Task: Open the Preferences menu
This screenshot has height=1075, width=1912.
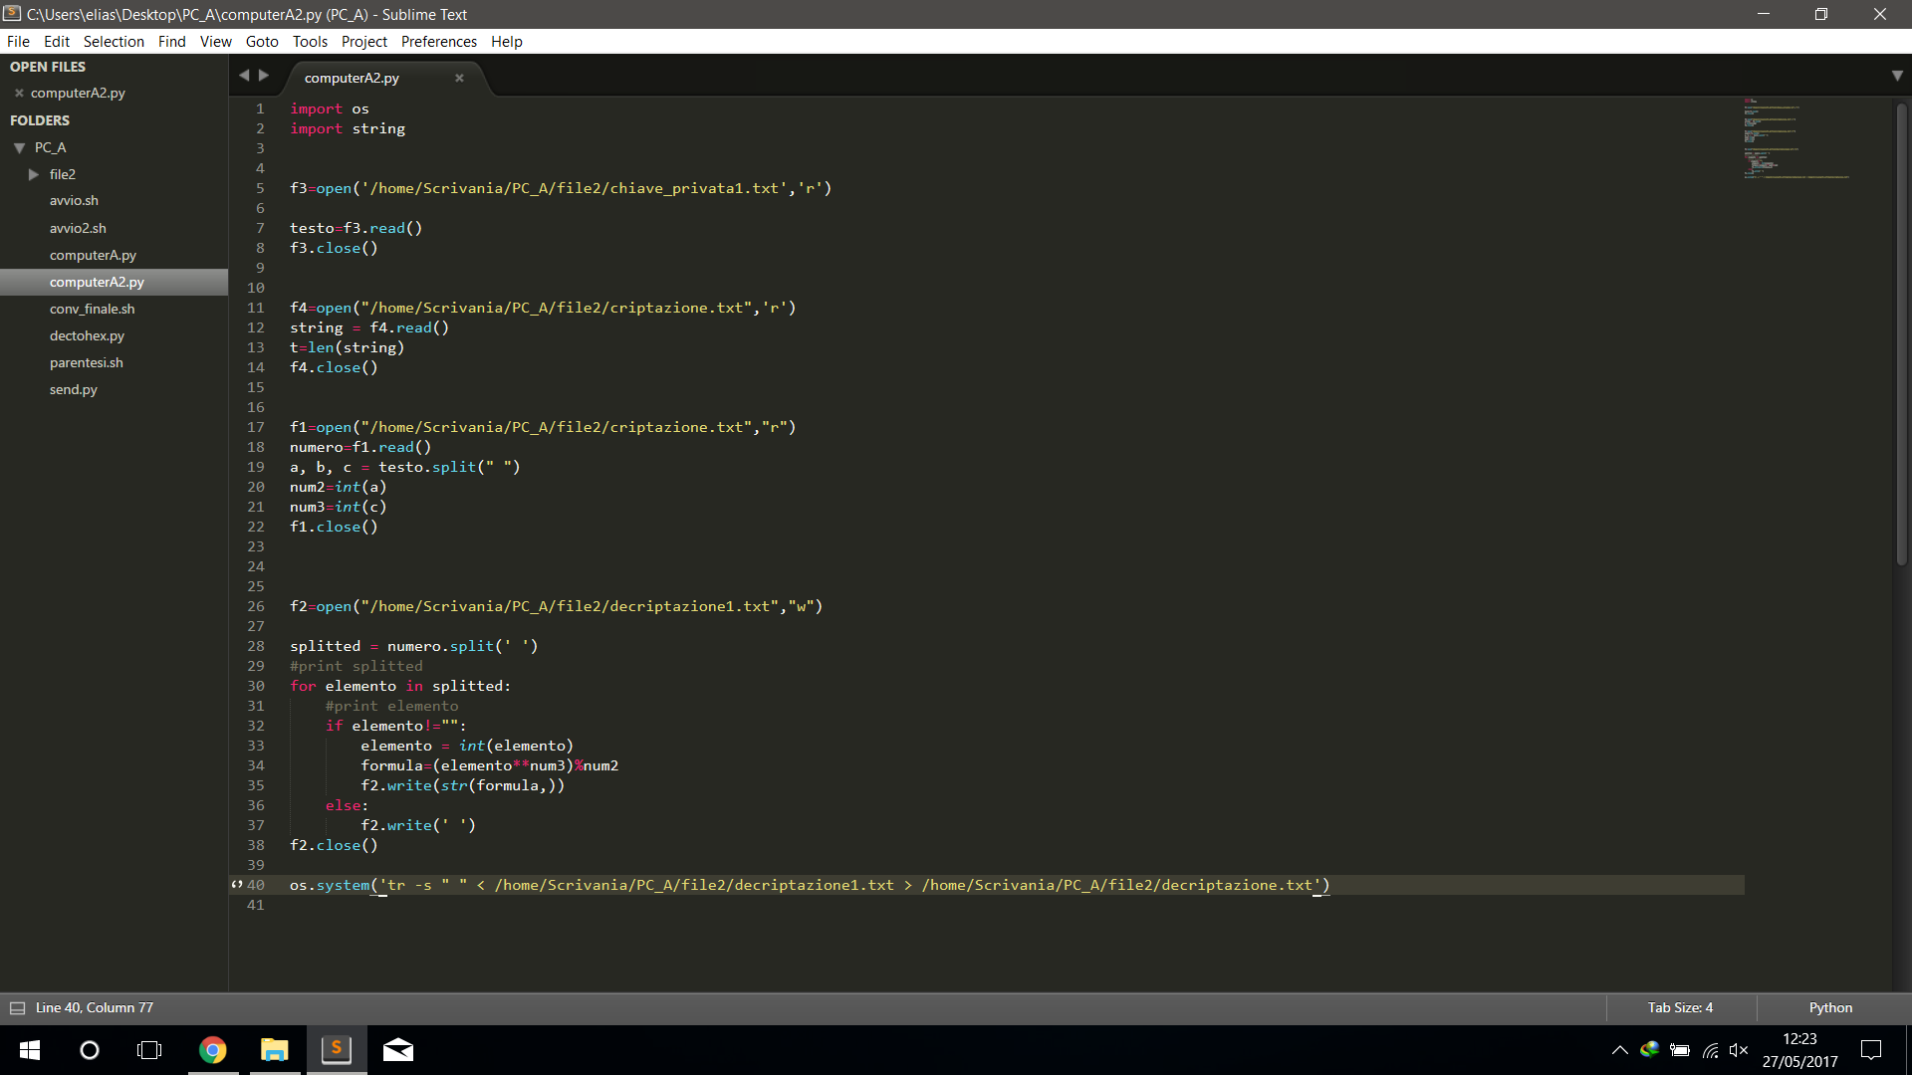Action: click(x=438, y=41)
